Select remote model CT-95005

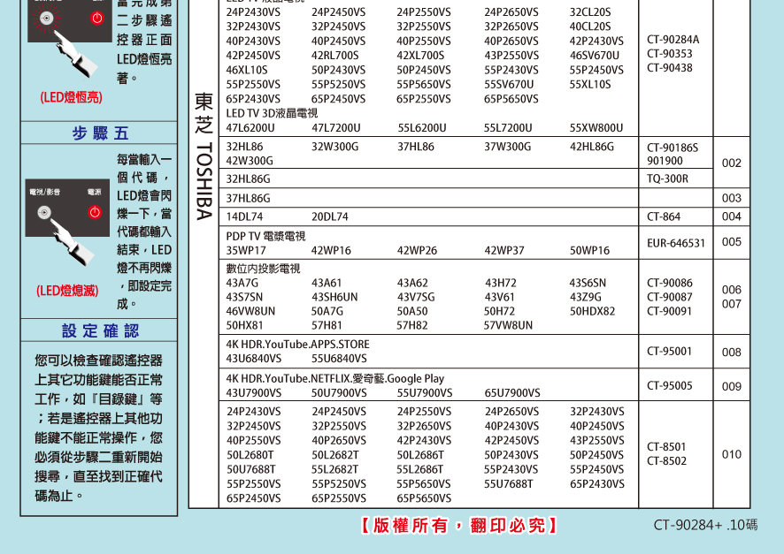(x=670, y=386)
